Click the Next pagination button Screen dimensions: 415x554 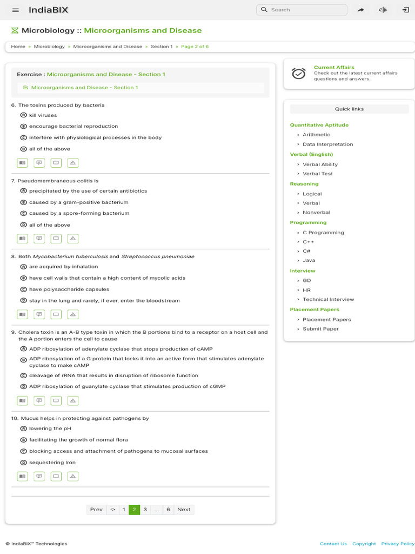(x=184, y=510)
